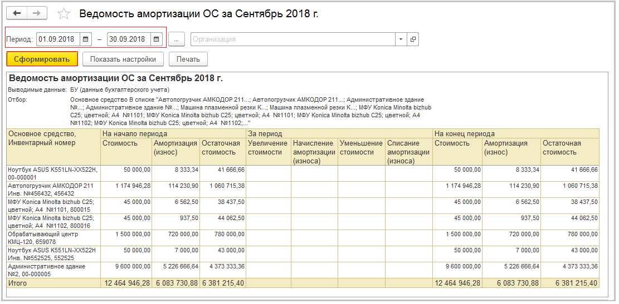This screenshot has height=304, width=619.
Task: Open calendar for start date 01.09.2018
Action: [x=86, y=39]
